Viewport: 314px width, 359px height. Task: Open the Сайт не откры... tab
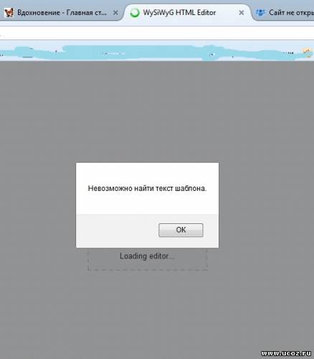coord(285,12)
